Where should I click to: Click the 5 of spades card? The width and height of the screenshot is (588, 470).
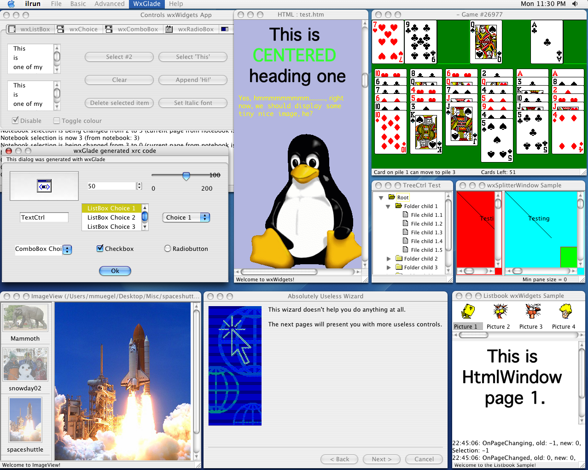point(497,140)
